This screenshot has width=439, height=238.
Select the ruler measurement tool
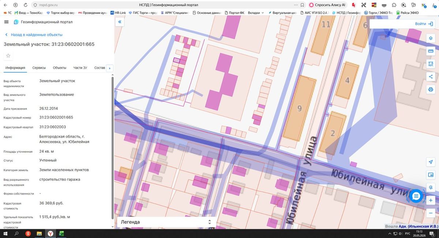tap(431, 51)
